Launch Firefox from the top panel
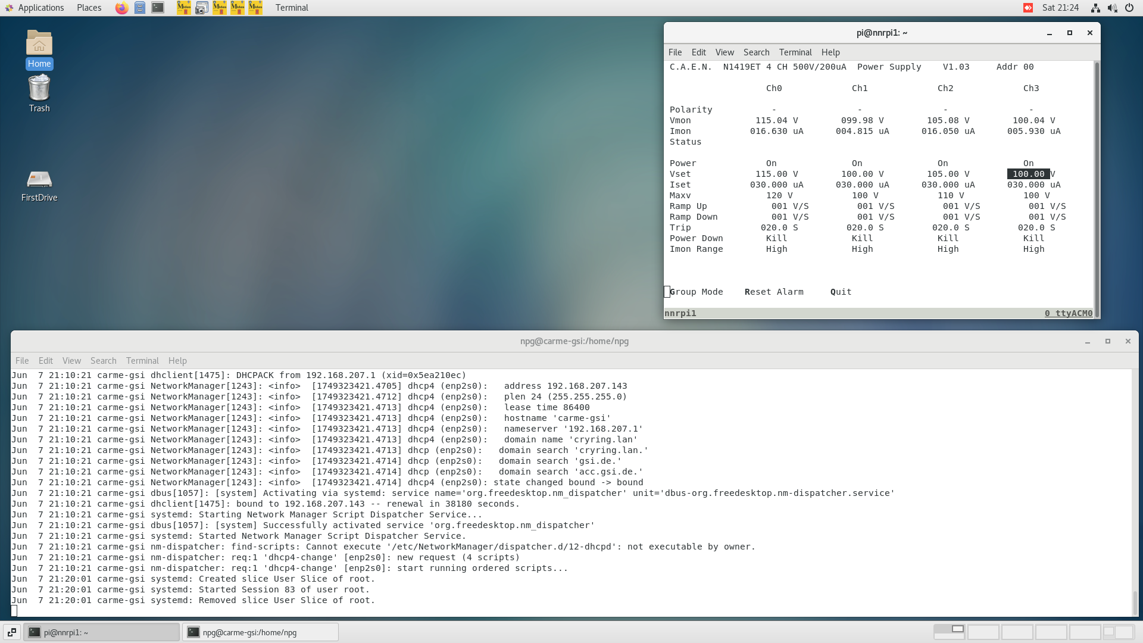 click(x=121, y=8)
